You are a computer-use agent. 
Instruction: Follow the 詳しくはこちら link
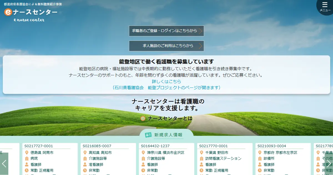(167, 81)
